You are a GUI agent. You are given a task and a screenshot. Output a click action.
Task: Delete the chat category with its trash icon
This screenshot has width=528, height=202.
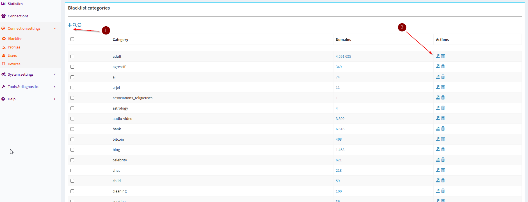(443, 170)
